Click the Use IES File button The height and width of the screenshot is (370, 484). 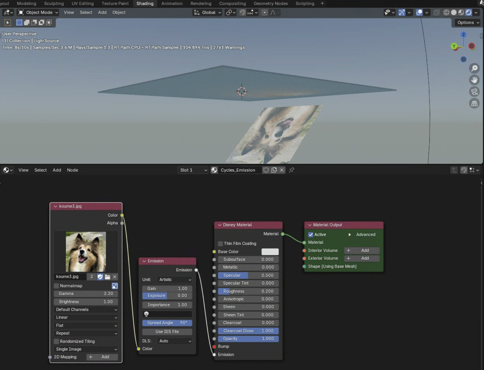pyautogui.click(x=167, y=332)
